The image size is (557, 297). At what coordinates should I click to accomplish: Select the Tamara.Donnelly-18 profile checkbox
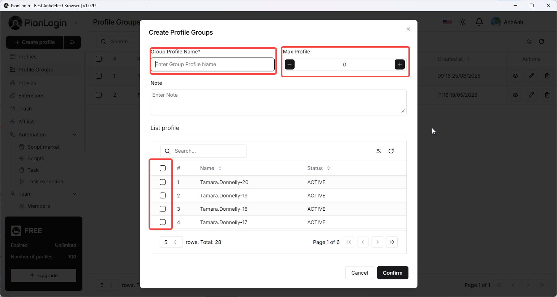163,209
